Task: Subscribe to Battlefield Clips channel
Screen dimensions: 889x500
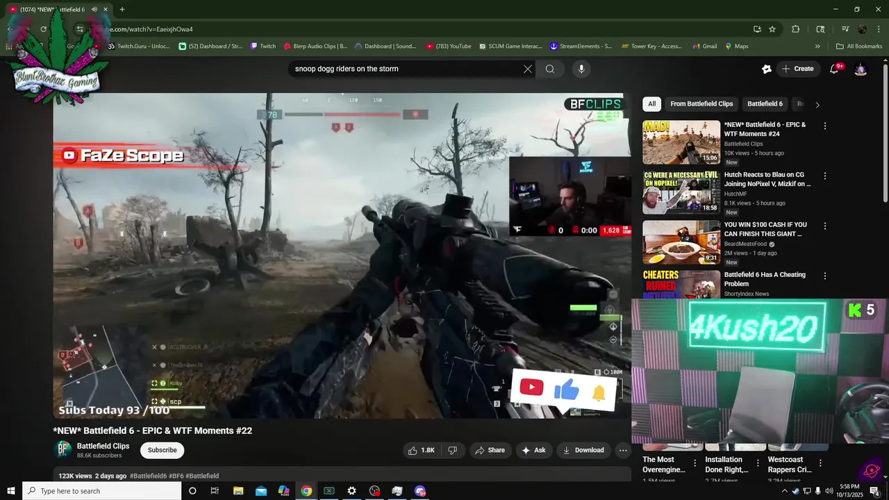Action: pos(162,450)
